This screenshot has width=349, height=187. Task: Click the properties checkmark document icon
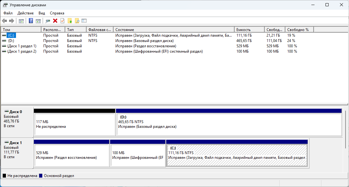(x=62, y=21)
